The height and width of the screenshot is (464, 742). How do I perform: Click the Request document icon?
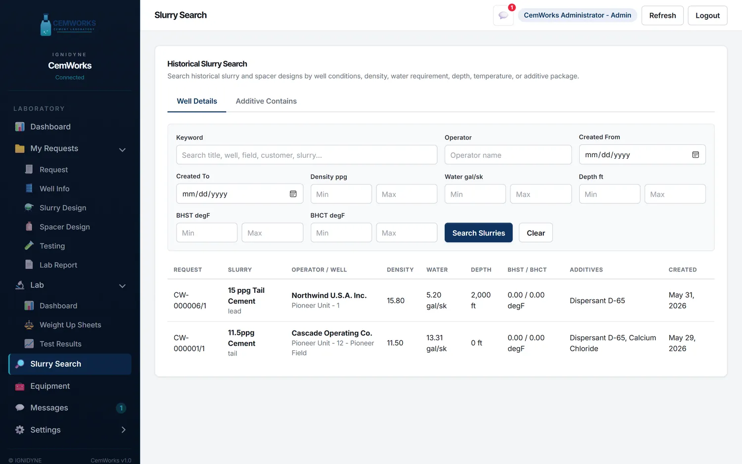coord(29,169)
